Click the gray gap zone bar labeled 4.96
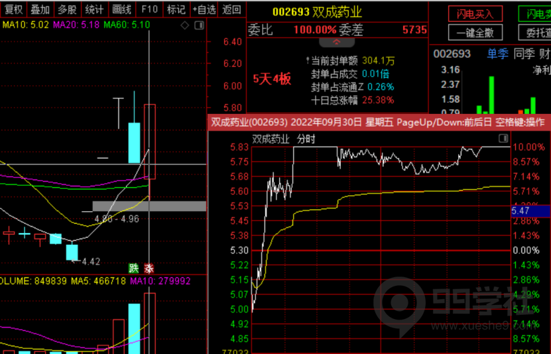 tap(149, 206)
